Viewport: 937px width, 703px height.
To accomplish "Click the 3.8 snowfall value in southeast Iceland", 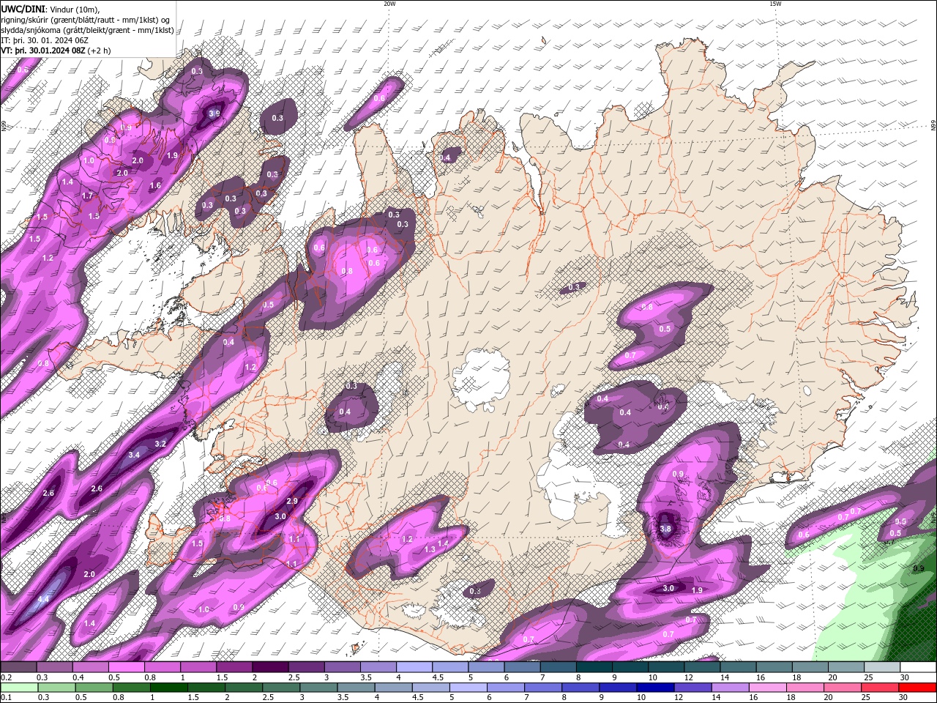I will (x=665, y=529).
